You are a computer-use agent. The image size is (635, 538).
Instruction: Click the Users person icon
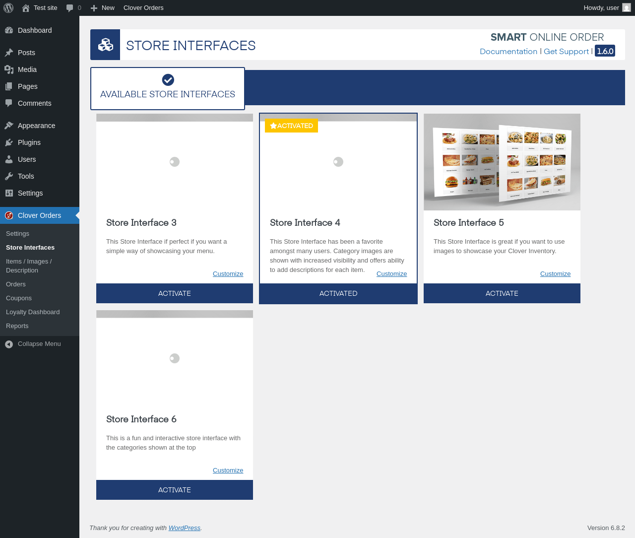tap(9, 159)
